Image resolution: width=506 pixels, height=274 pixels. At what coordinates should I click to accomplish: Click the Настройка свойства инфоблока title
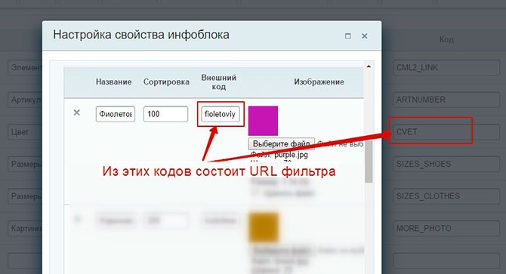pos(141,35)
